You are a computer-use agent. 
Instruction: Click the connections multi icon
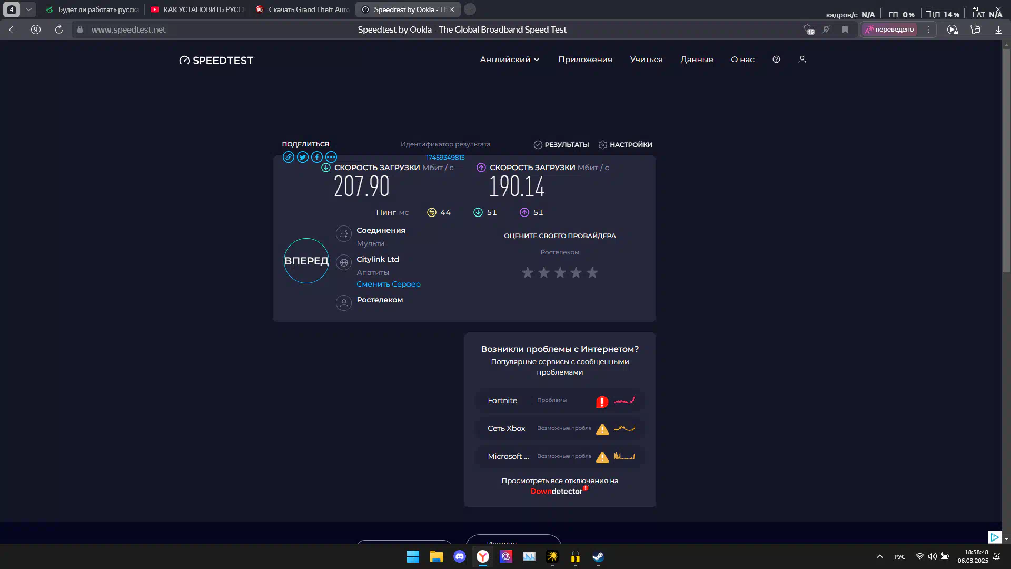344,233
